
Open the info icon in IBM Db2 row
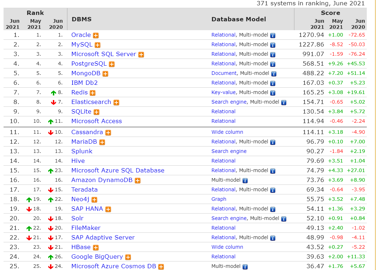tap(273, 83)
